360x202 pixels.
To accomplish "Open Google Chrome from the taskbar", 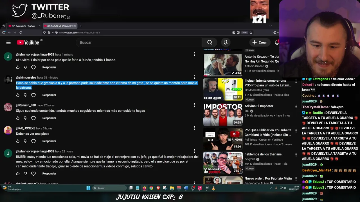I will pos(151,188).
